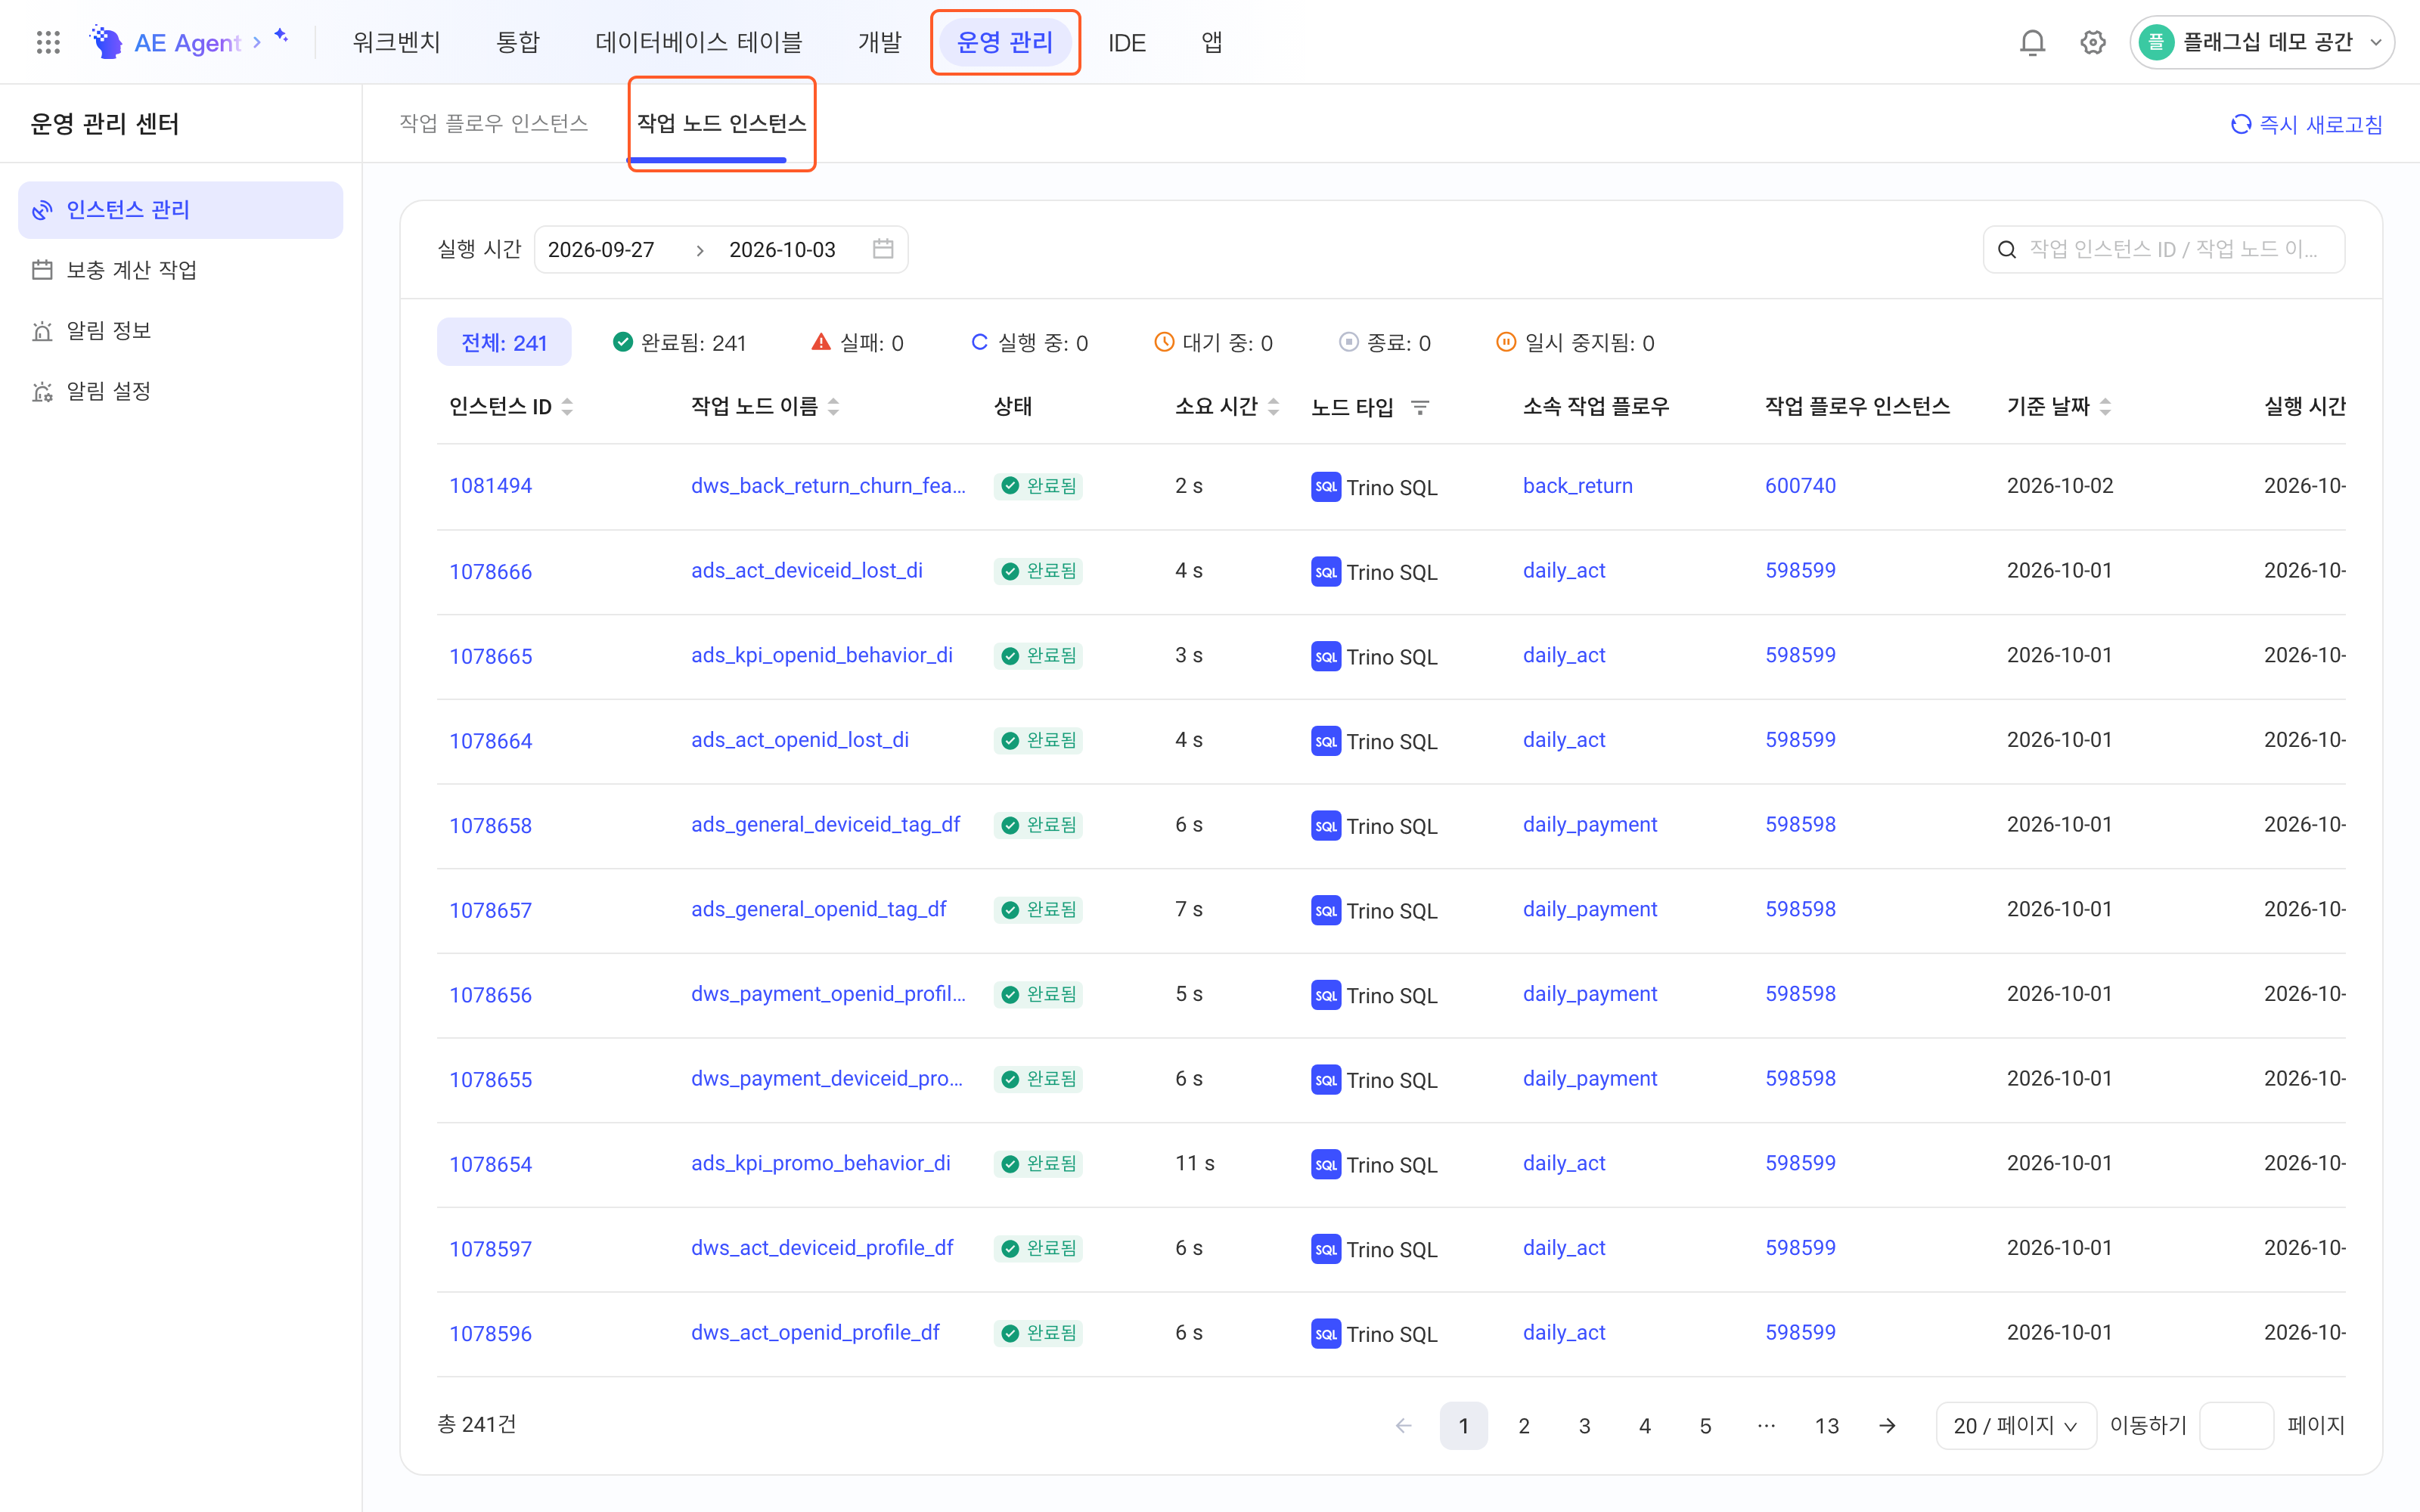Click the search instance ID input field
The image size is (2420, 1512).
2164,249
